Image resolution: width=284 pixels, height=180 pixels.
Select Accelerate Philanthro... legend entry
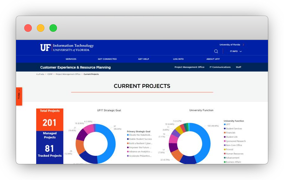coord(139,156)
